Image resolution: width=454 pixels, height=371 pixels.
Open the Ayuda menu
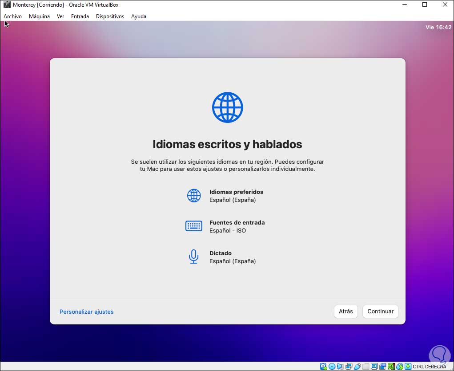[139, 16]
